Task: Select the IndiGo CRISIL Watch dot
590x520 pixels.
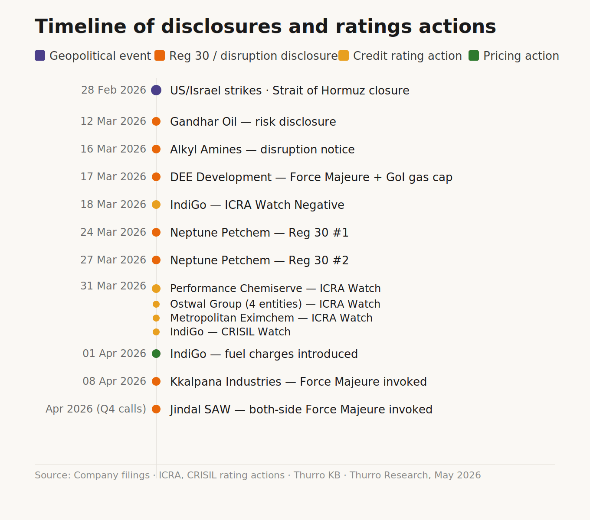Action: (156, 332)
